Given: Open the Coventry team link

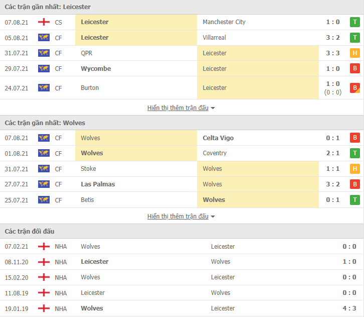Looking at the screenshot, I should click(215, 153).
